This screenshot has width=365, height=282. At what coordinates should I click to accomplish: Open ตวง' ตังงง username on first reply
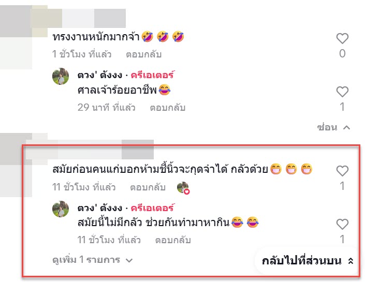tap(100, 75)
